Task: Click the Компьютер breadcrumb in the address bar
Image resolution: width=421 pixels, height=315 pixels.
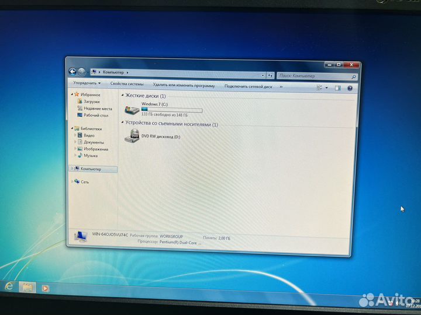Action: pyautogui.click(x=113, y=72)
